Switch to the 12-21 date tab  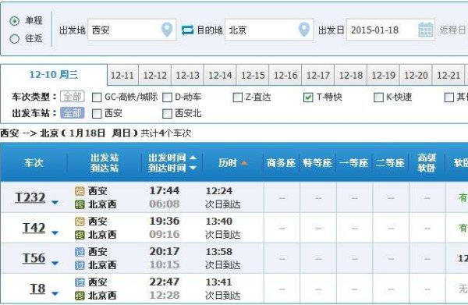pos(448,75)
